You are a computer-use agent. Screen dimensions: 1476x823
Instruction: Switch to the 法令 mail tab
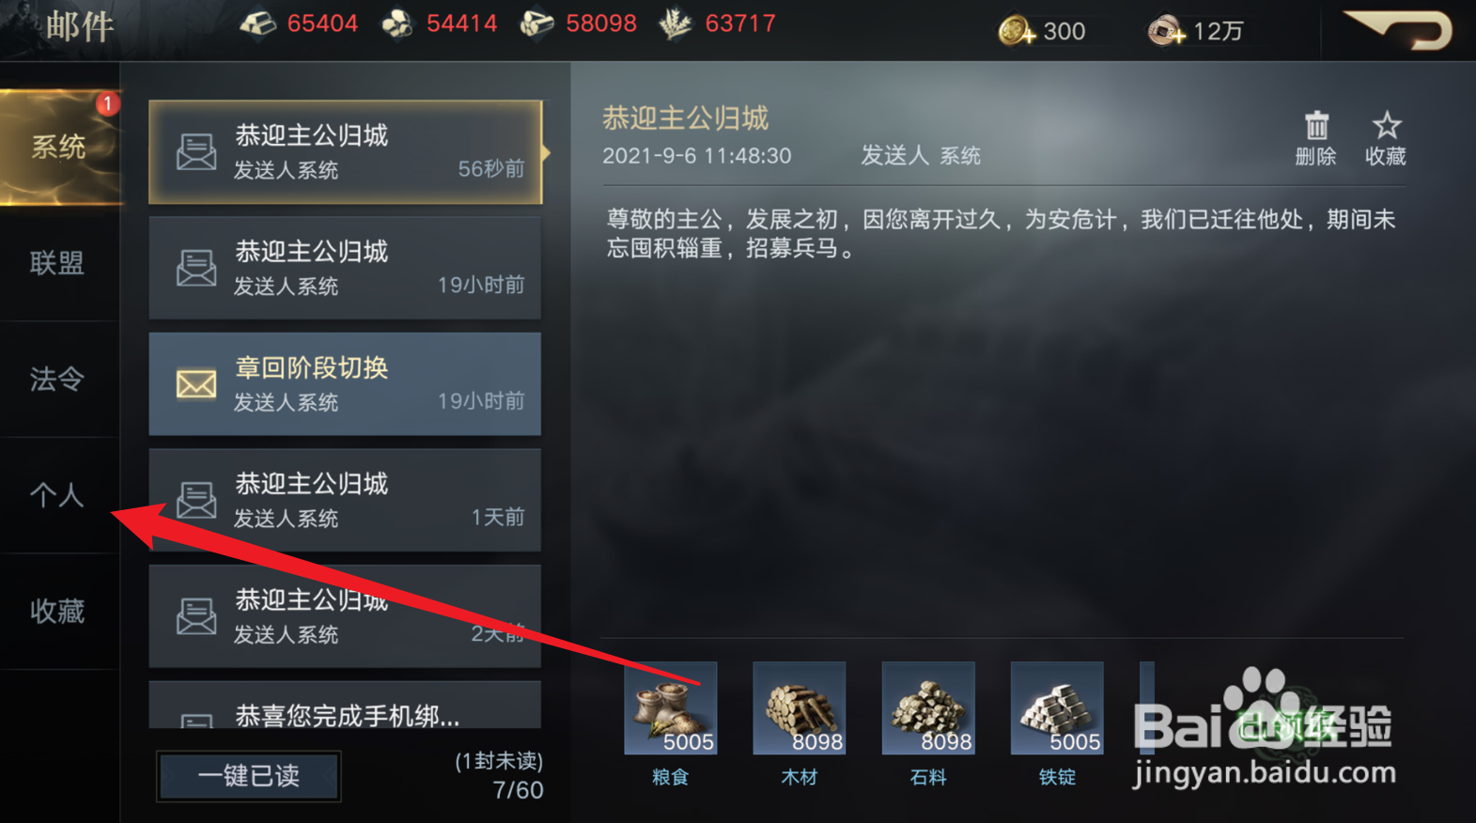[x=58, y=379]
